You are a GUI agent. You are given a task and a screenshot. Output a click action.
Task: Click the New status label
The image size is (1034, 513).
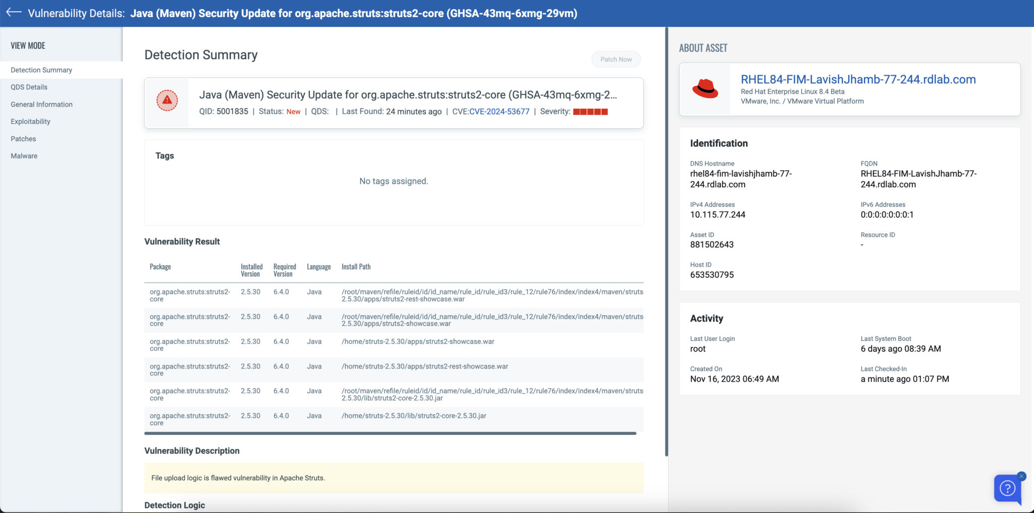(x=293, y=112)
